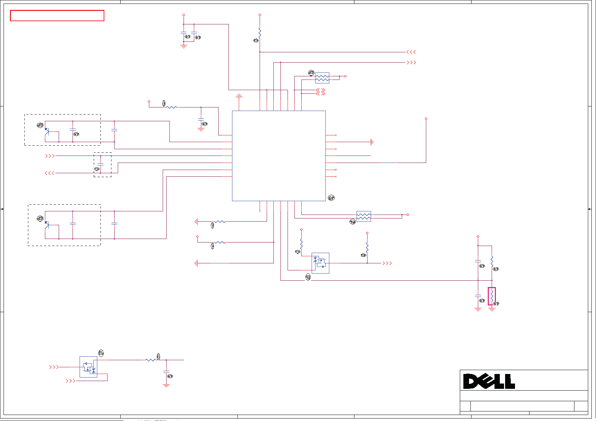This screenshot has width=596, height=421.
Task: Select the ground symbol directly above the central IC
Action: tap(239, 95)
